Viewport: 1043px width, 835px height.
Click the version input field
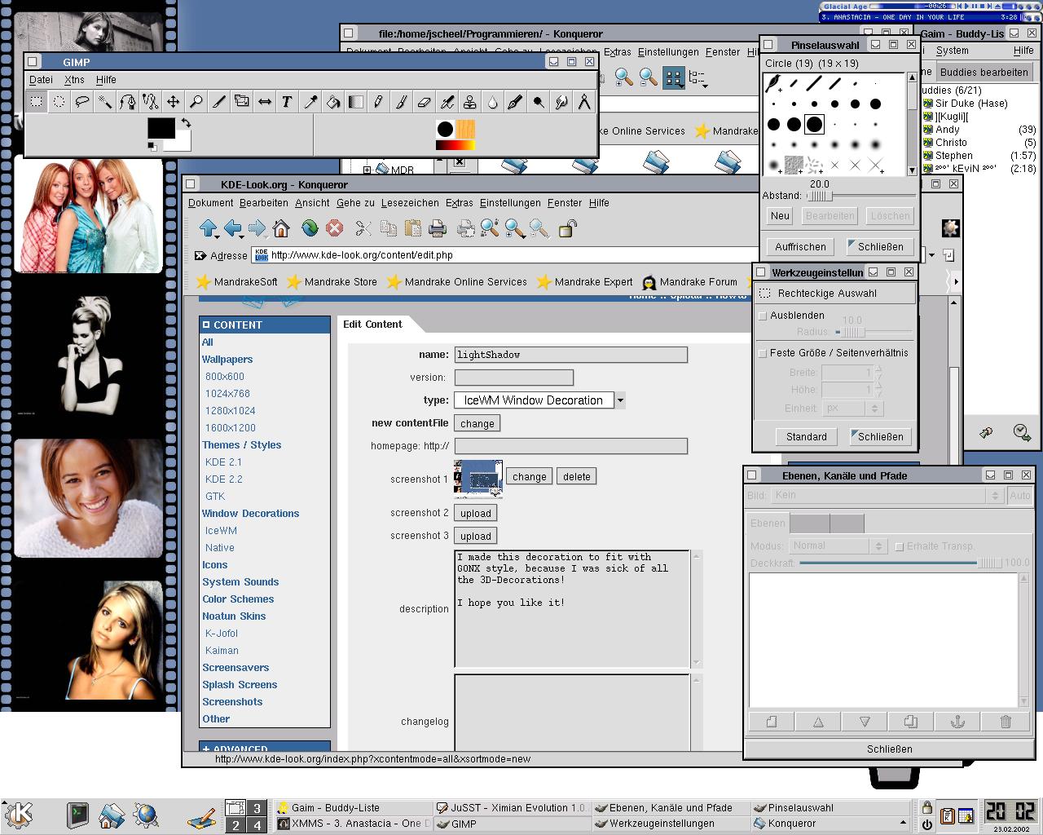pyautogui.click(x=513, y=378)
